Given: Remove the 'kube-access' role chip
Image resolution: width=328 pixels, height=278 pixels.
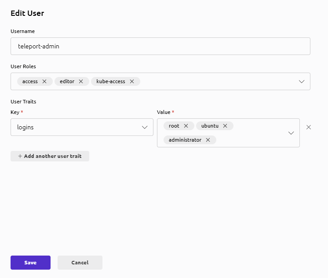Looking at the screenshot, I should (132, 81).
